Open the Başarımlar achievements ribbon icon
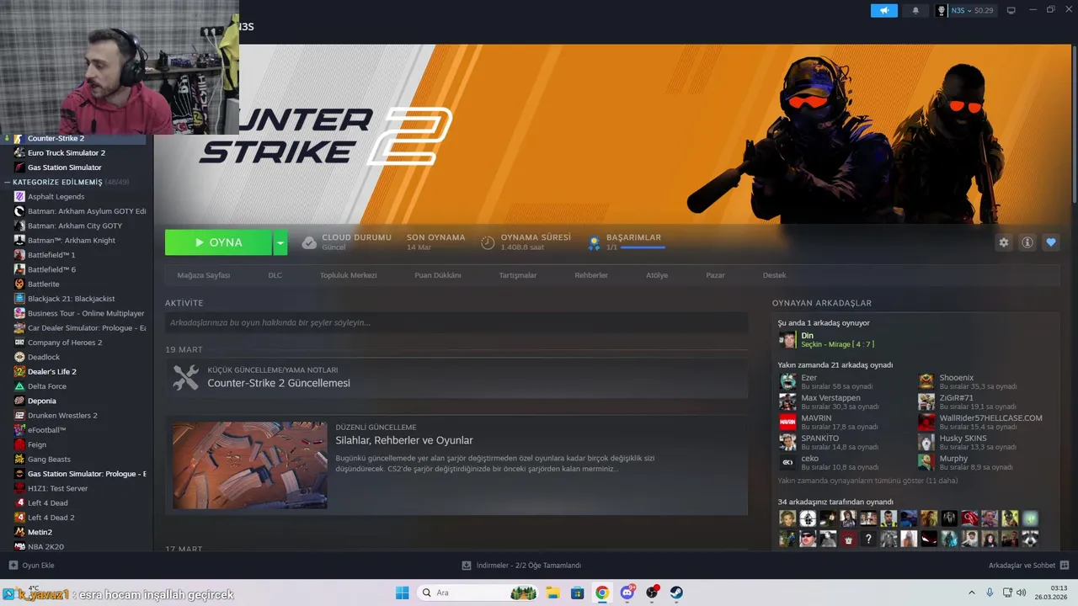The image size is (1078, 606). pos(594,242)
